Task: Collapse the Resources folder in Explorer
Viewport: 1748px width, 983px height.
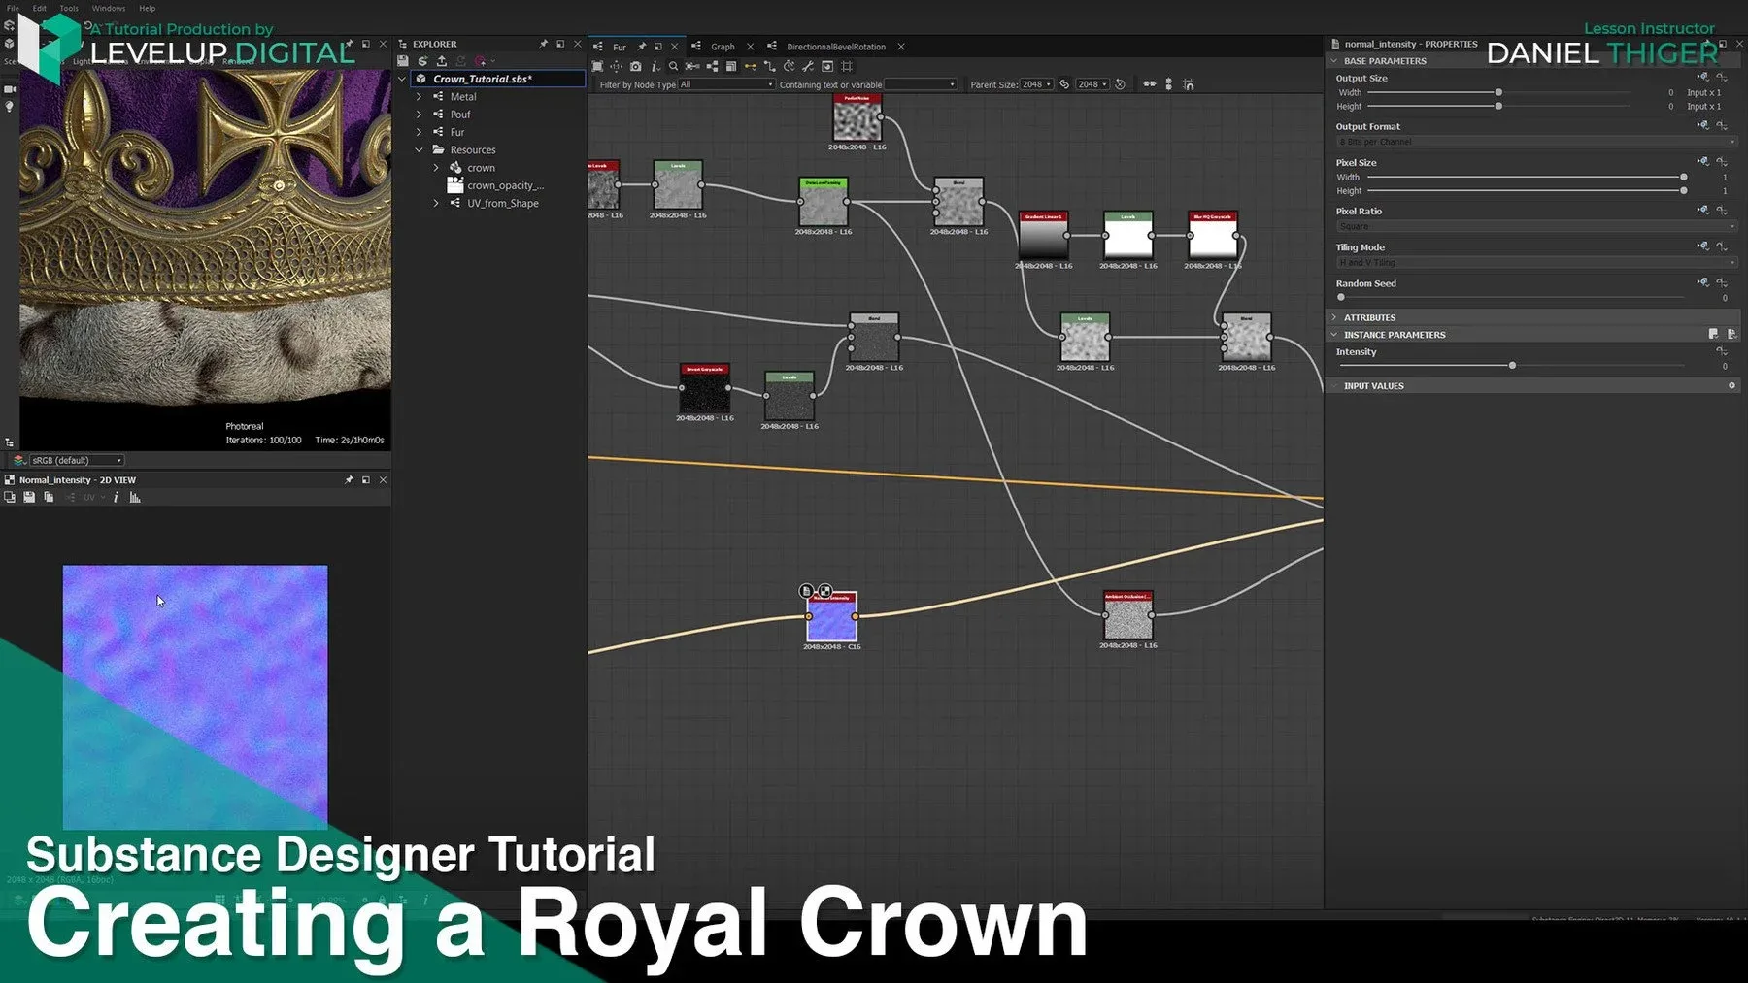Action: pyautogui.click(x=420, y=149)
